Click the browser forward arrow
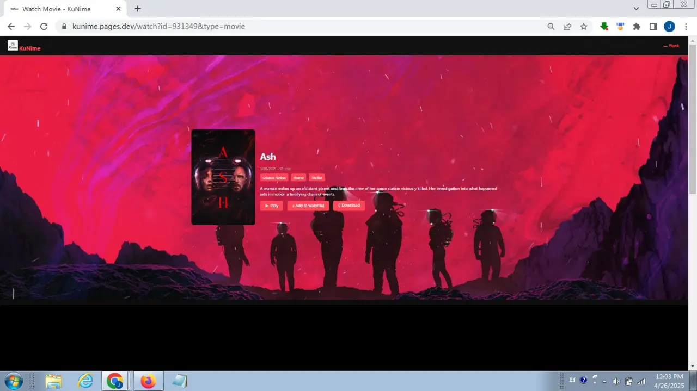The width and height of the screenshot is (697, 391). 27,26
